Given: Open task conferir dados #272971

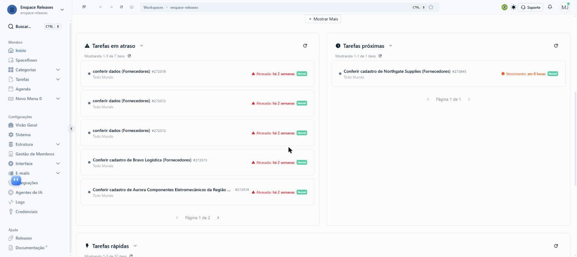Looking at the screenshot, I should tap(198, 103).
